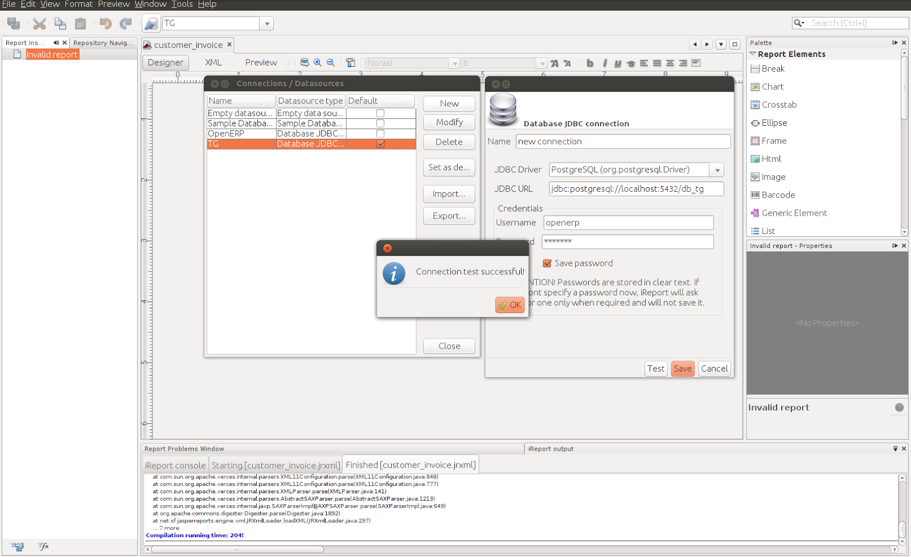911x557 pixels.
Task: Click the JDBC URL input field
Action: tap(636, 189)
